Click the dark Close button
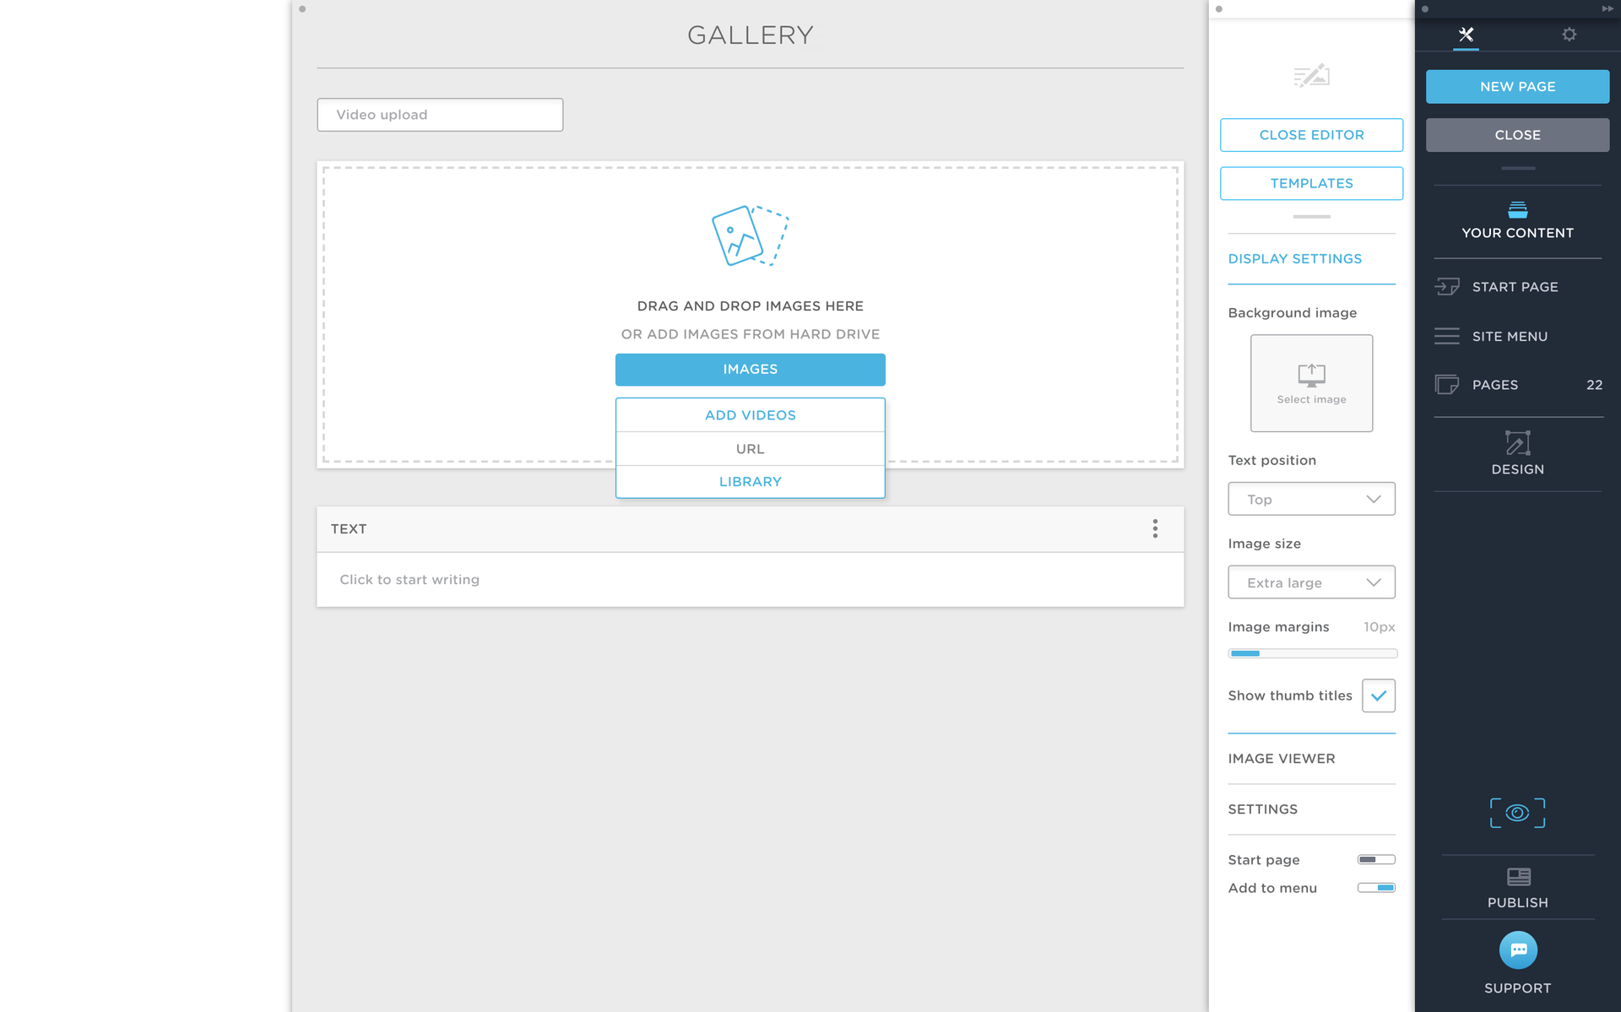 click(1517, 135)
